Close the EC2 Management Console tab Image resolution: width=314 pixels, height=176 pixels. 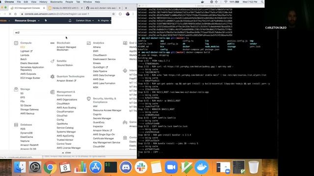[x=44, y=8]
